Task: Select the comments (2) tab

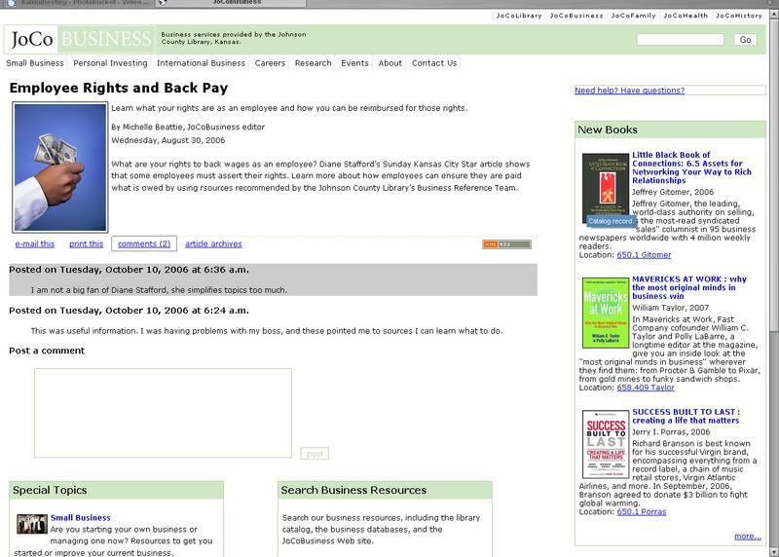Action: (144, 244)
